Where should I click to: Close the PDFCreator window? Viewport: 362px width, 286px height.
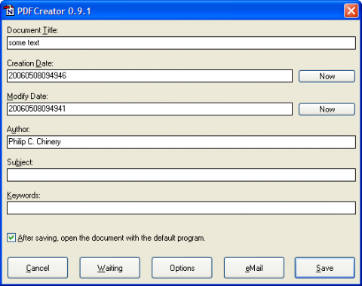click(351, 11)
